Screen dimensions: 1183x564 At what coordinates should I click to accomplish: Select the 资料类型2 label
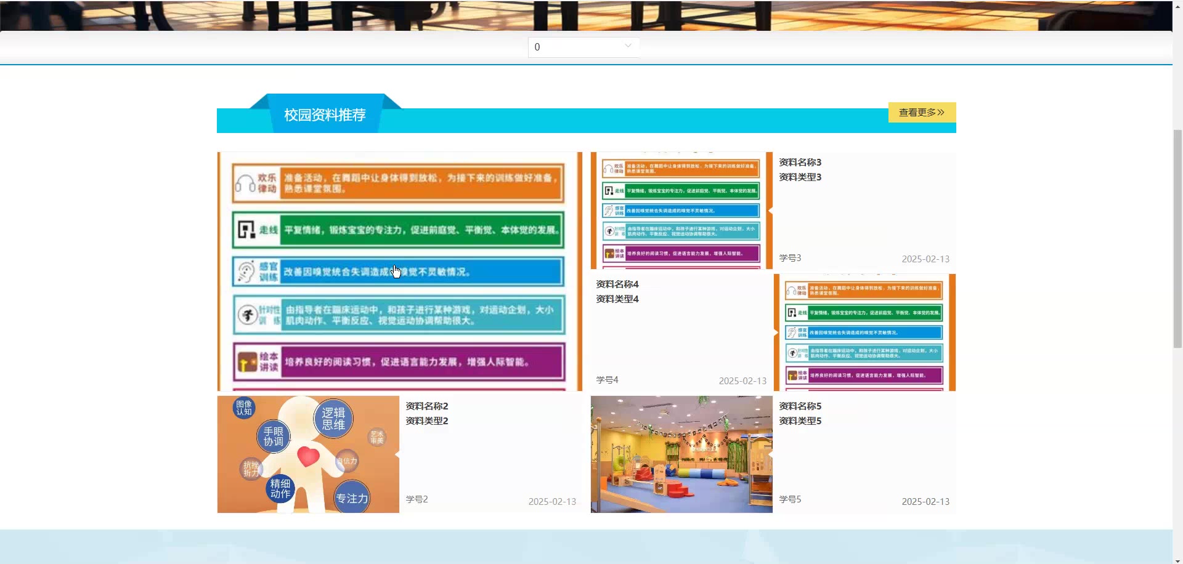pyautogui.click(x=426, y=421)
